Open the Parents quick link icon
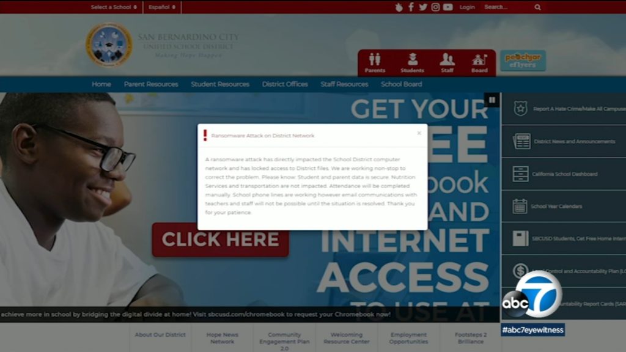This screenshot has width=626, height=352. coord(375,63)
